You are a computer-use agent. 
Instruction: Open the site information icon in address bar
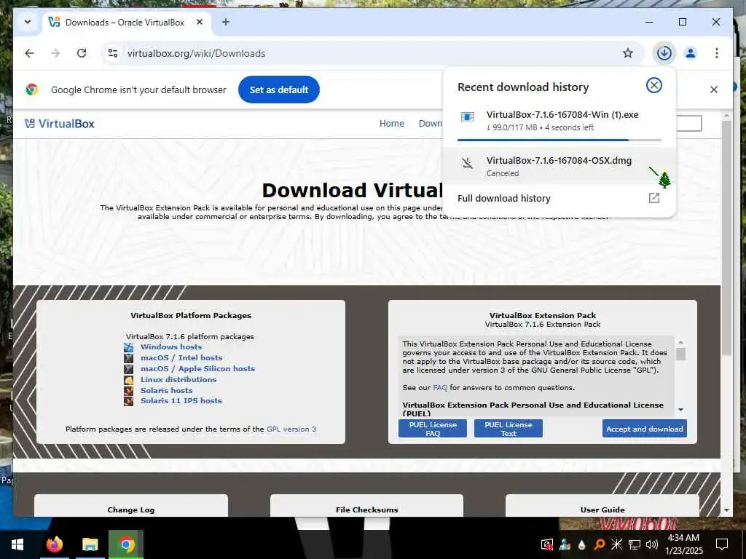(113, 53)
